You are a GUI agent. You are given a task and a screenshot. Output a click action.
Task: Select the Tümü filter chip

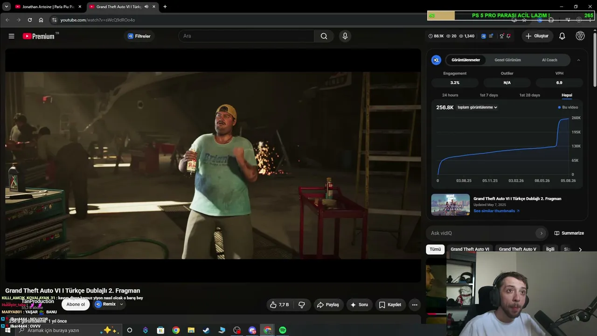[435, 249]
